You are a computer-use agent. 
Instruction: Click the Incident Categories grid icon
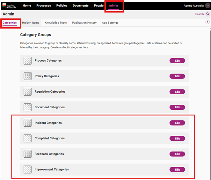(28, 123)
